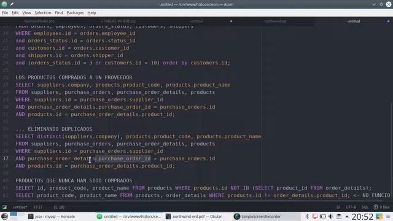The height and width of the screenshot is (221, 393).
Task: Click the window maximize diamond in the title bar
Action: point(381,4)
